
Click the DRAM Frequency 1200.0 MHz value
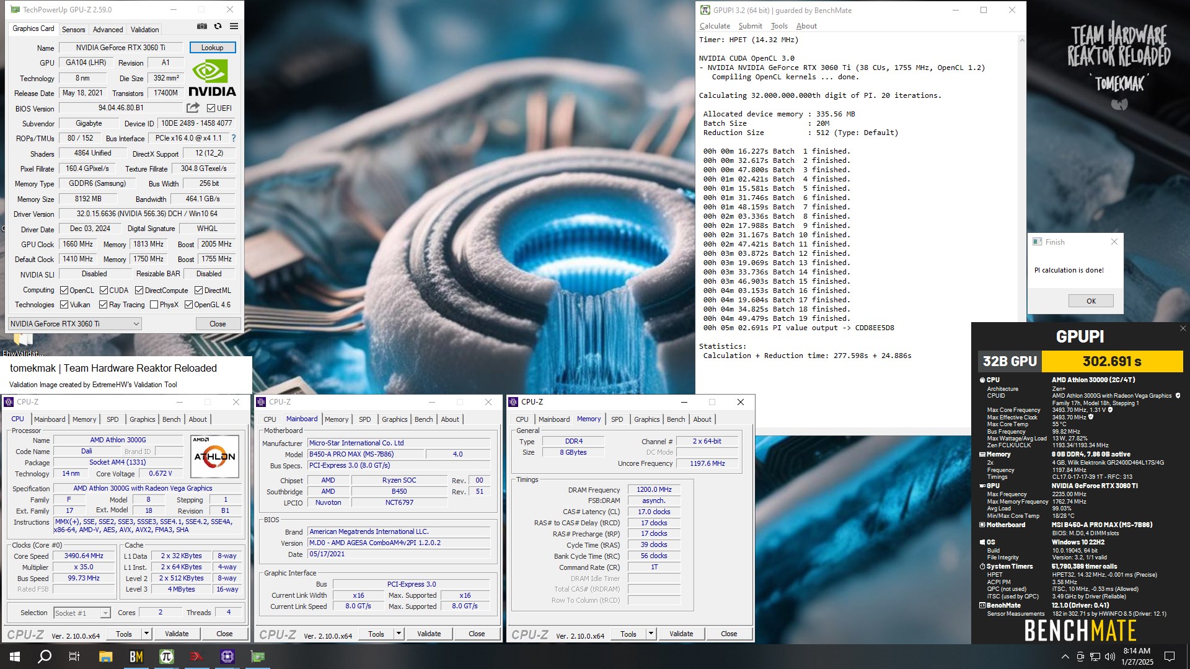click(654, 490)
